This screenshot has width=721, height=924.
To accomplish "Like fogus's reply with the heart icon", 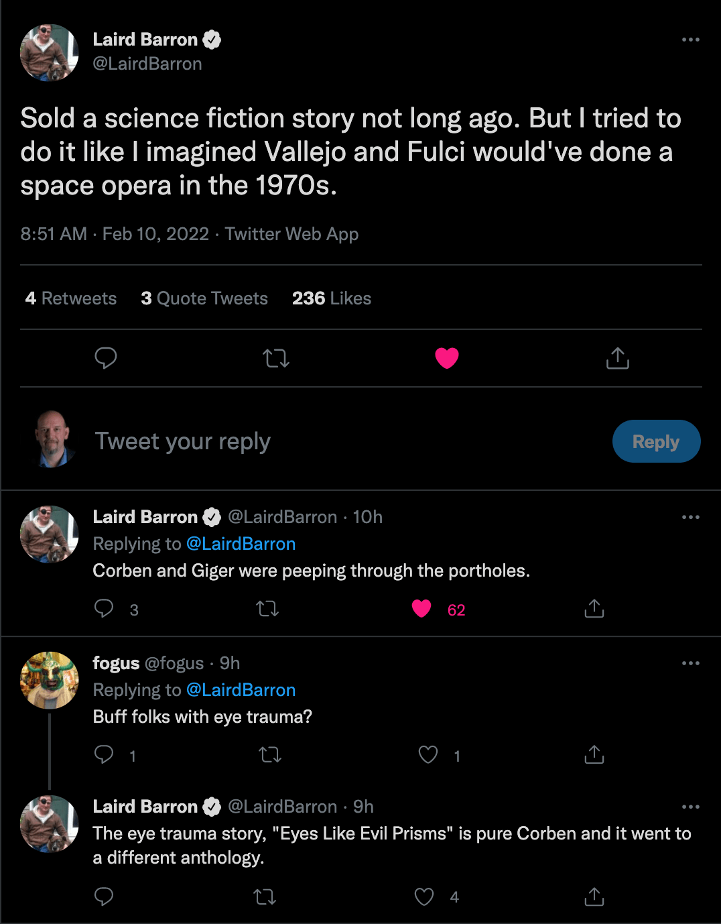I will click(x=428, y=754).
